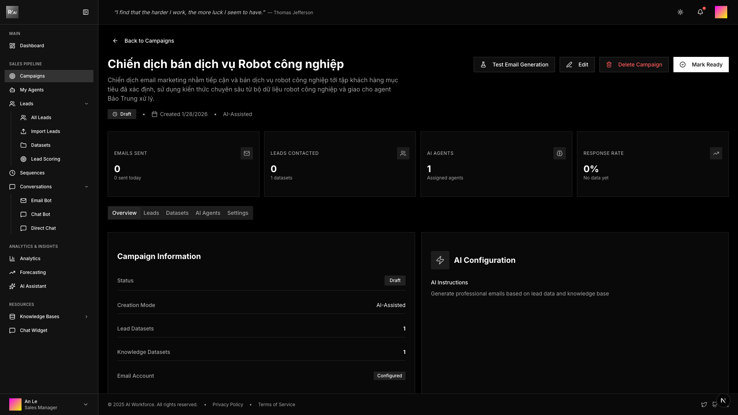The image size is (738, 415).
Task: Toggle light/dark theme sun icon
Action: tap(680, 12)
